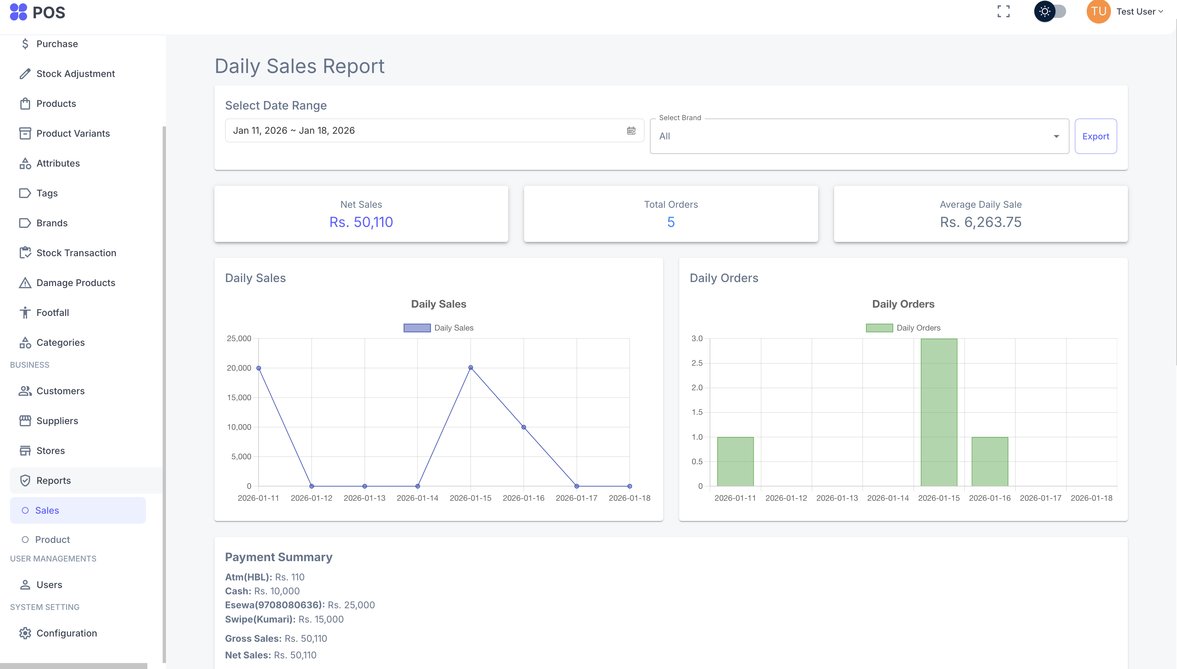Open the Reports shield icon
This screenshot has width=1177, height=669.
click(25, 480)
